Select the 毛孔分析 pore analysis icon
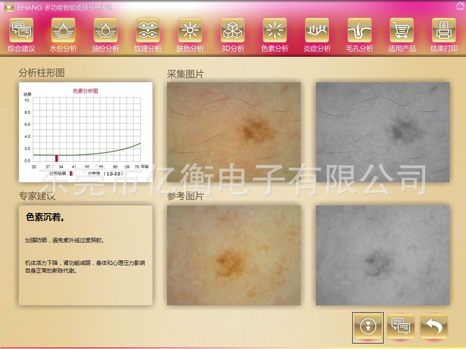Viewport: 466px width, 349px height. (360, 31)
